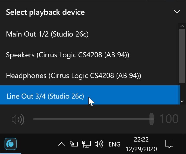186x154 pixels.
Task: Switch to Headphones (Cirrus Logic CS4208)
Action: tap(90, 75)
